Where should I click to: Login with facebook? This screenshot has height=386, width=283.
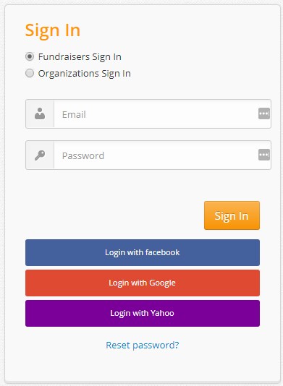click(x=143, y=252)
